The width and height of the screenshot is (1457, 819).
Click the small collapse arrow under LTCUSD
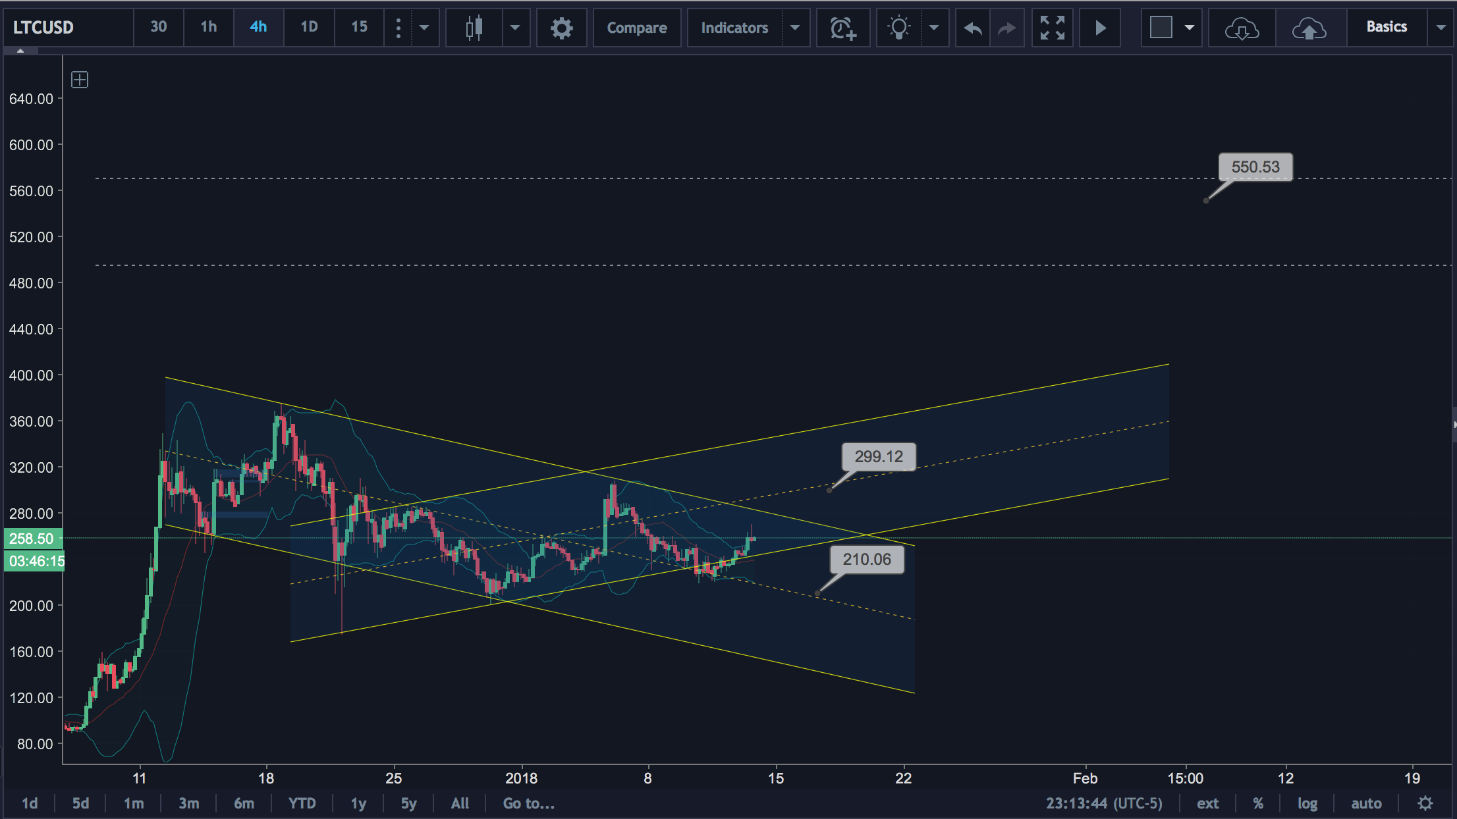(x=20, y=51)
